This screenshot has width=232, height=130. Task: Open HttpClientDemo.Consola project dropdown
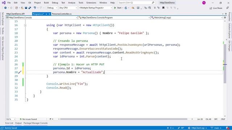tap(42, 18)
